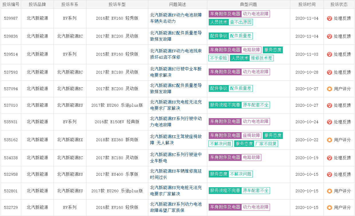Click date 2020-10-28 cell

click(x=307, y=72)
